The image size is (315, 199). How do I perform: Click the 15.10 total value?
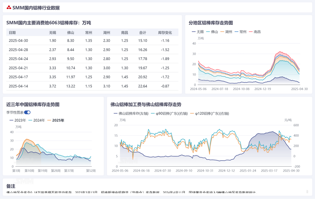point(143,41)
